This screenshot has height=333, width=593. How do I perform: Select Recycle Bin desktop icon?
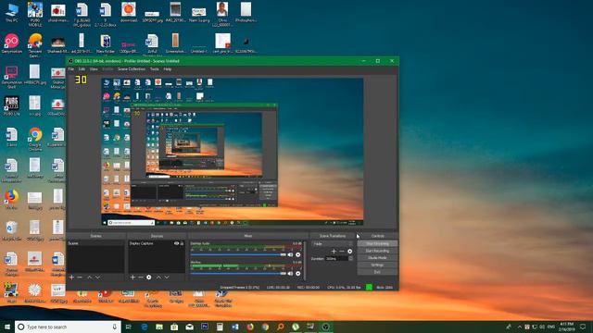point(12,230)
